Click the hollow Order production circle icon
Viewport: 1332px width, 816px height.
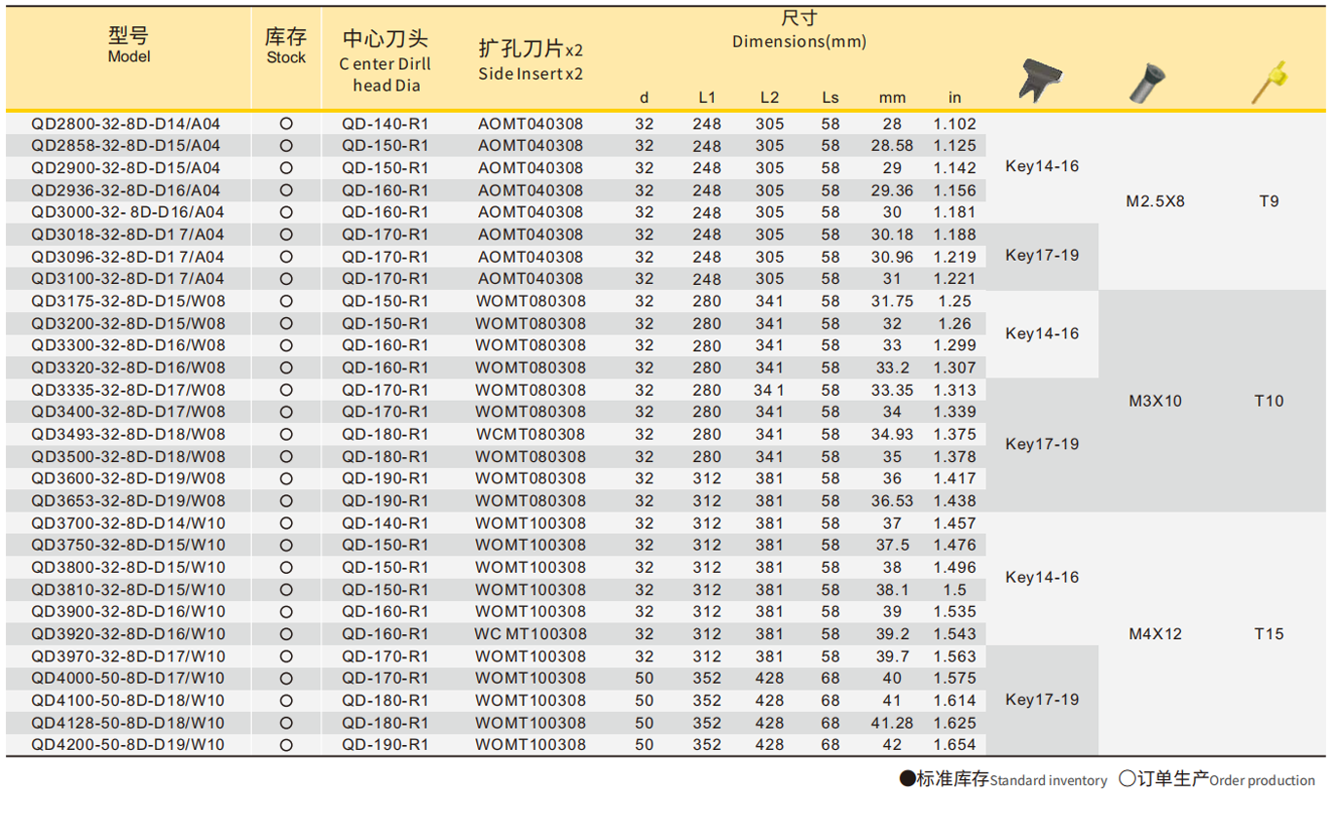1126,780
